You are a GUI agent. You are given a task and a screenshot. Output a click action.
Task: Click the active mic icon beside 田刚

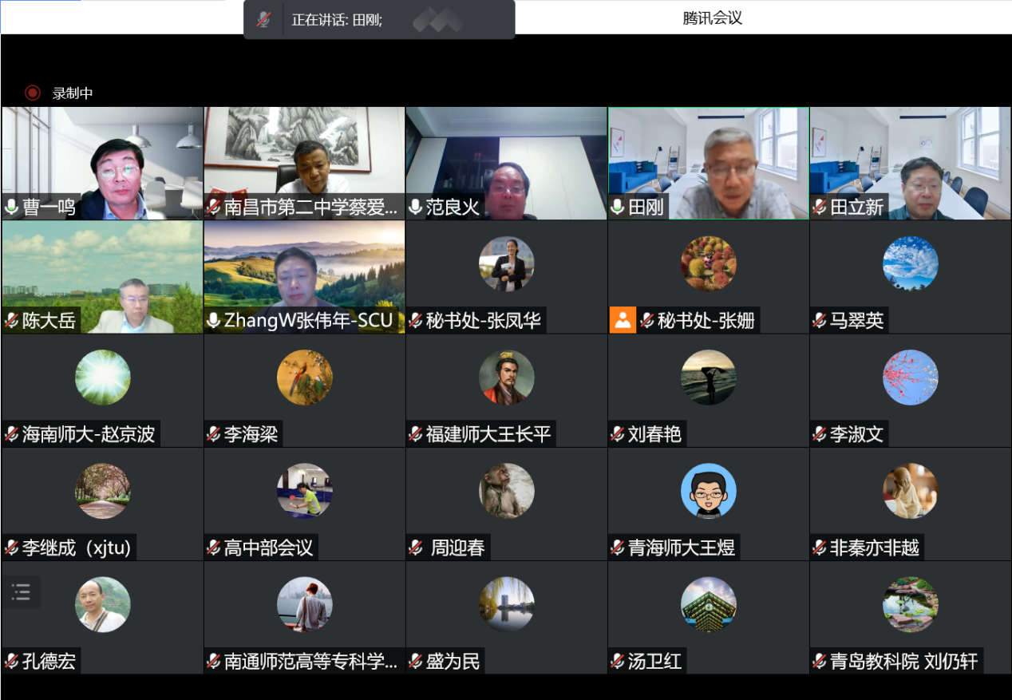point(618,208)
